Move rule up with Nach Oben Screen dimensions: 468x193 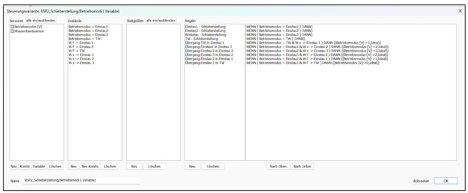tap(278, 166)
